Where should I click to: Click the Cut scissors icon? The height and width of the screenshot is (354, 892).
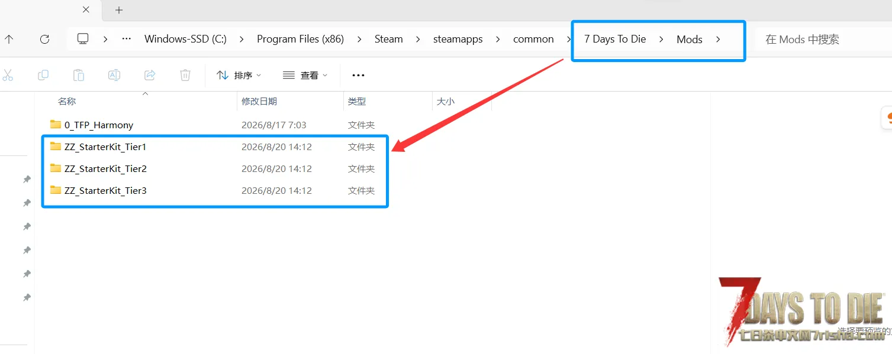point(8,75)
